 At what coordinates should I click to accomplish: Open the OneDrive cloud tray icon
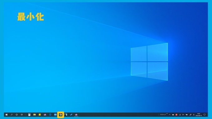pos(173,115)
